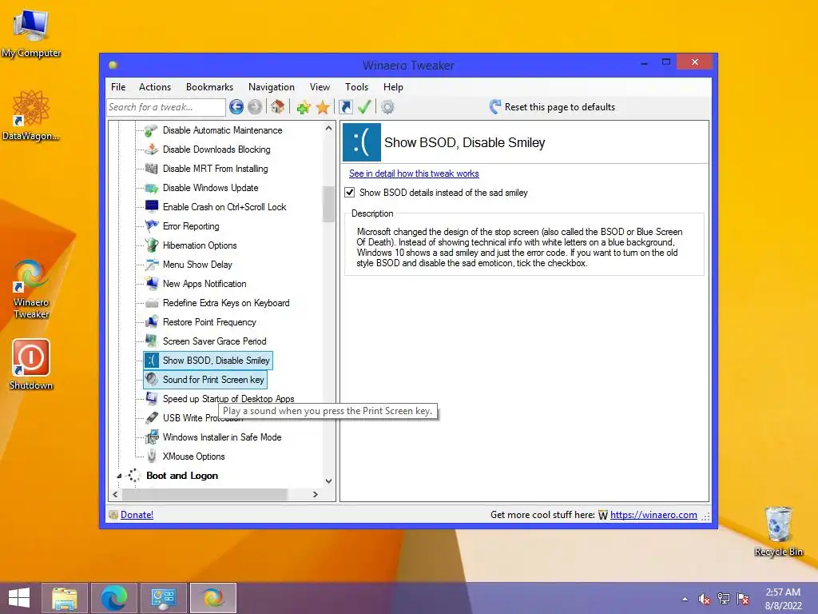Click the Redefine Extra Keys keyboard icon
The width and height of the screenshot is (818, 614).
coord(151,303)
